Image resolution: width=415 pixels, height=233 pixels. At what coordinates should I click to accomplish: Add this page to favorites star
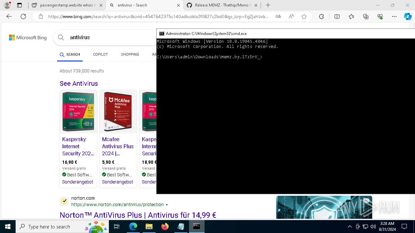(x=304, y=17)
